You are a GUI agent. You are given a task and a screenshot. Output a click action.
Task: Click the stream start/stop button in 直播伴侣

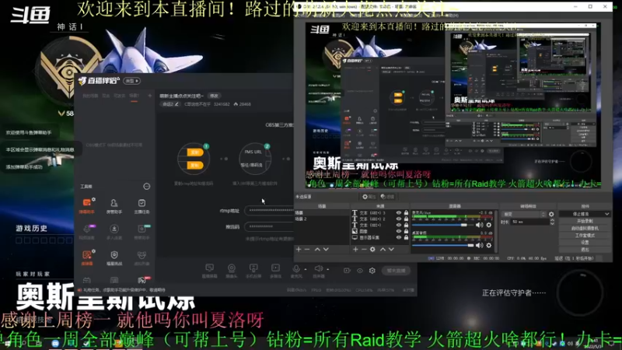pyautogui.click(x=396, y=270)
